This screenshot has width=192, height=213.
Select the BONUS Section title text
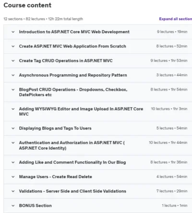tap(36, 205)
